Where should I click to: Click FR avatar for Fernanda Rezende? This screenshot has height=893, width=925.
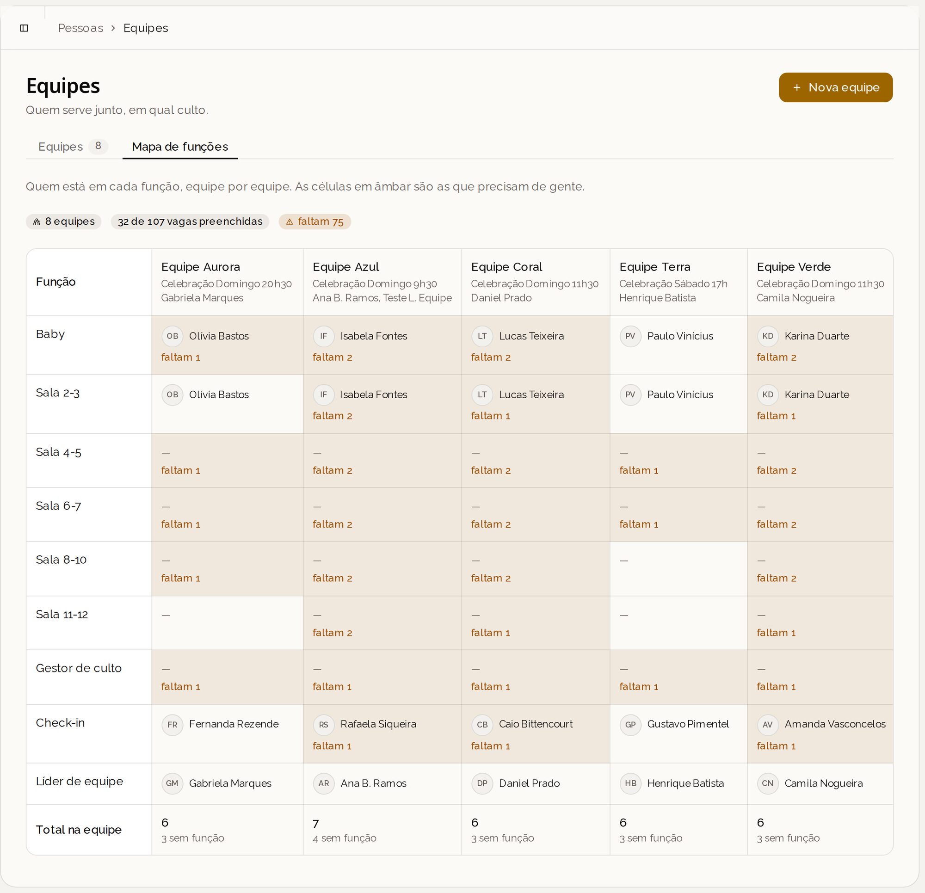[172, 725]
